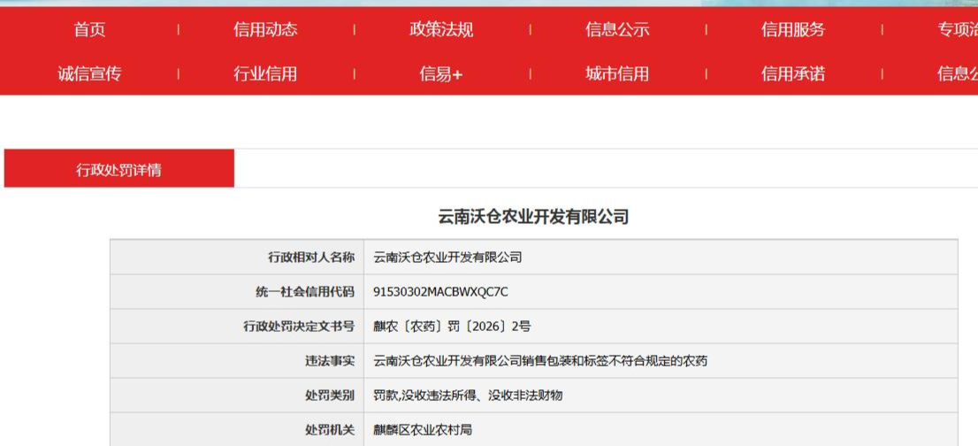Screen dimensions: 978x446
Task: Click the value 麒麟区农业农村局
Action: coord(423,430)
